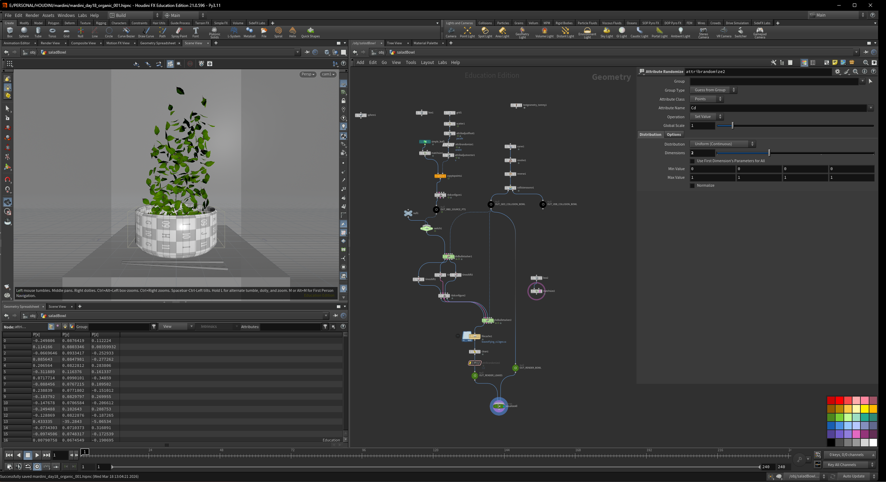
Task: Open the Tree View tab
Action: 394,43
